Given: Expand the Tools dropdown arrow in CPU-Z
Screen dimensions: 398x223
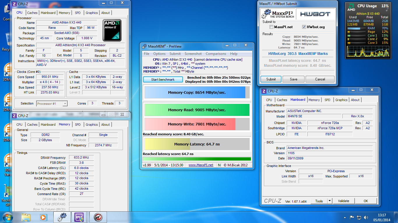Looking at the screenshot, I should (x=330, y=201).
